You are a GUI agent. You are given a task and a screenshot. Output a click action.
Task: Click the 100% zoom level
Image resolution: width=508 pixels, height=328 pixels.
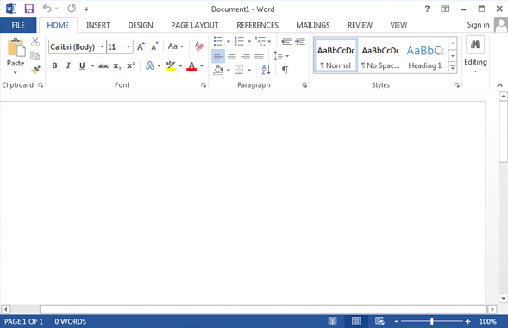pyautogui.click(x=487, y=321)
